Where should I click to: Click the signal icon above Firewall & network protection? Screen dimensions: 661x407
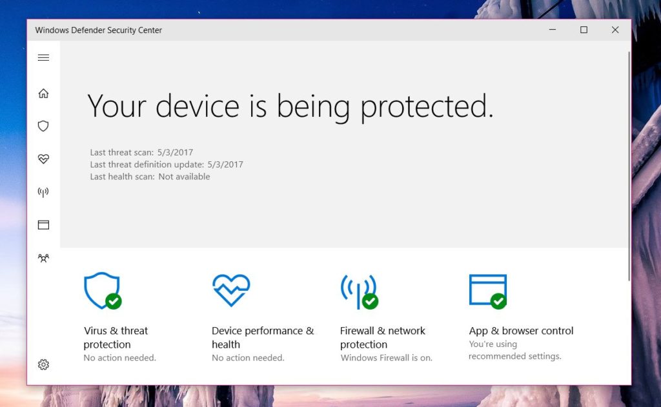coord(358,290)
